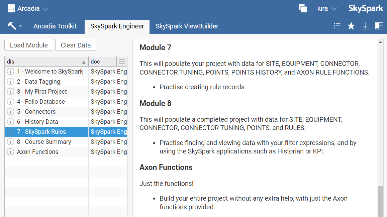Select row '1 - Welcome to SkySpark'

66,72
